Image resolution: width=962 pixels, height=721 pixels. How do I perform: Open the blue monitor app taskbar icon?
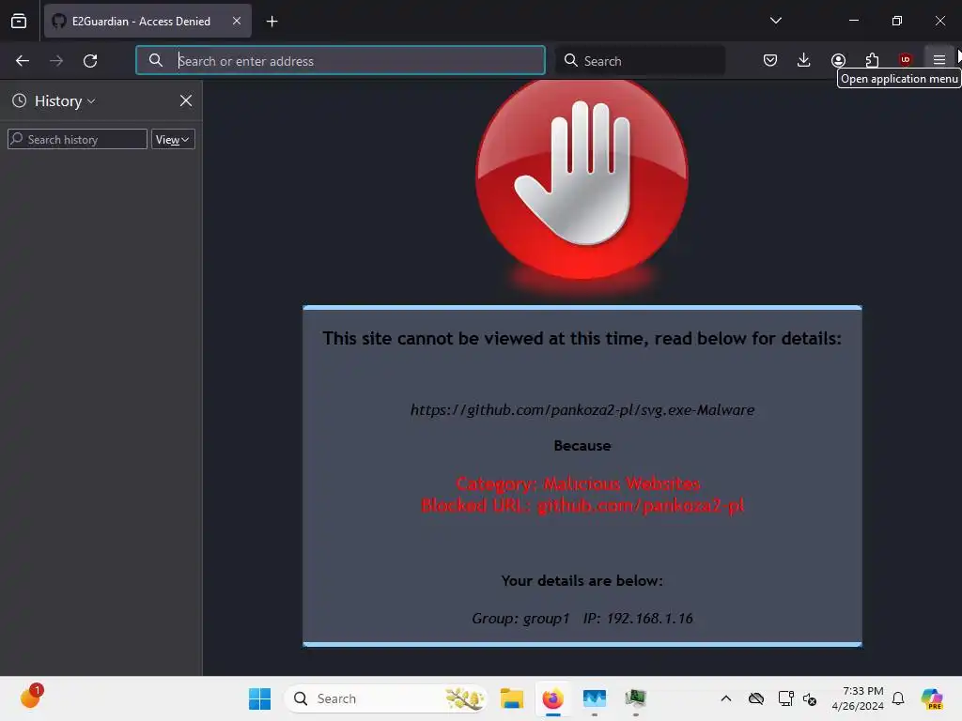[x=595, y=698]
